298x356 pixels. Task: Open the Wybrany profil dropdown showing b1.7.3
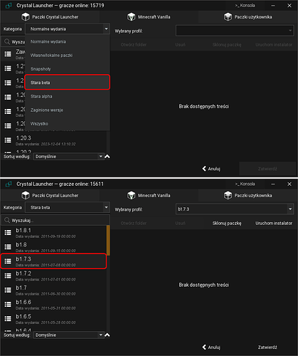pyautogui.click(x=235, y=209)
